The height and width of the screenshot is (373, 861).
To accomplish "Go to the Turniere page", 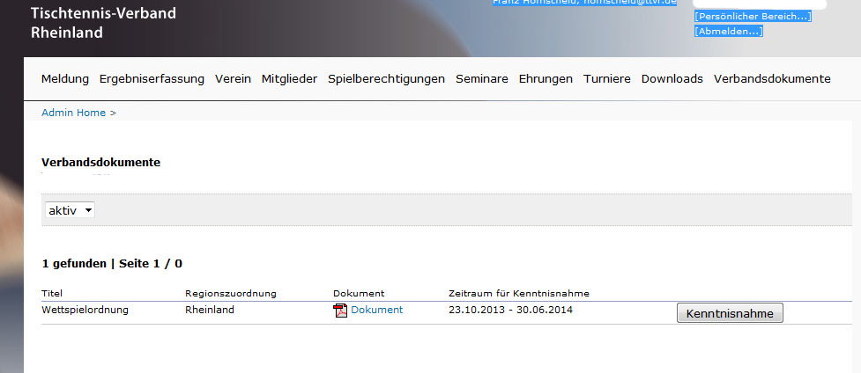I will click(606, 78).
